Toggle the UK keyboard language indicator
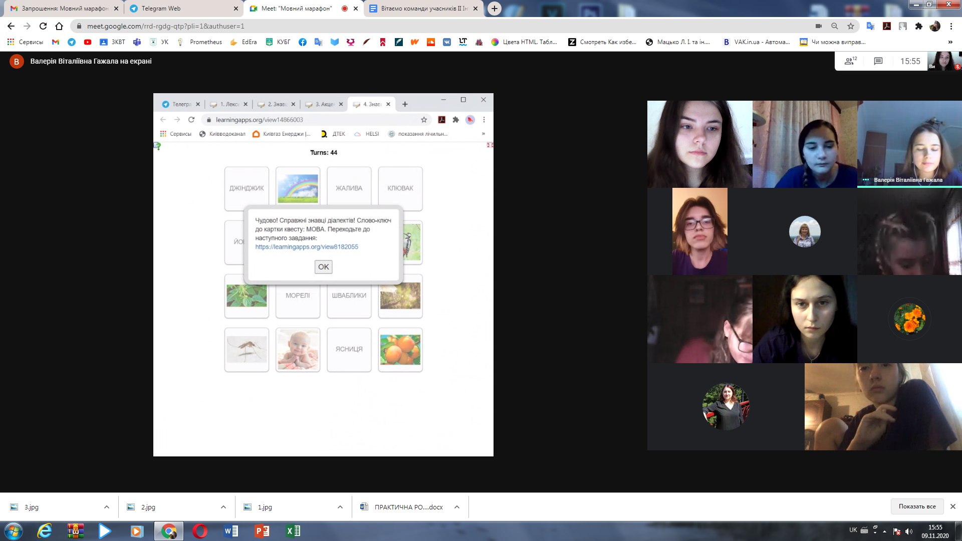 coord(853,530)
